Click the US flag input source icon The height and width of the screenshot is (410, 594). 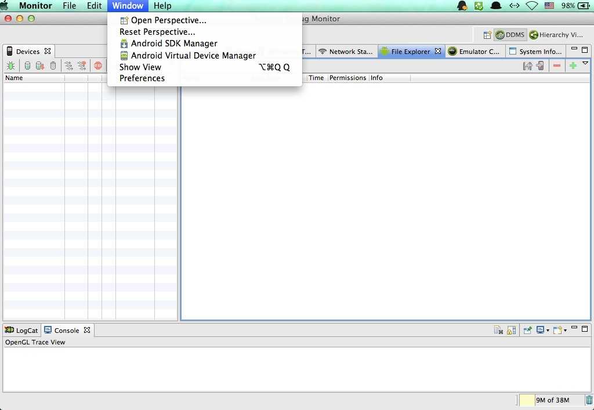pos(549,6)
